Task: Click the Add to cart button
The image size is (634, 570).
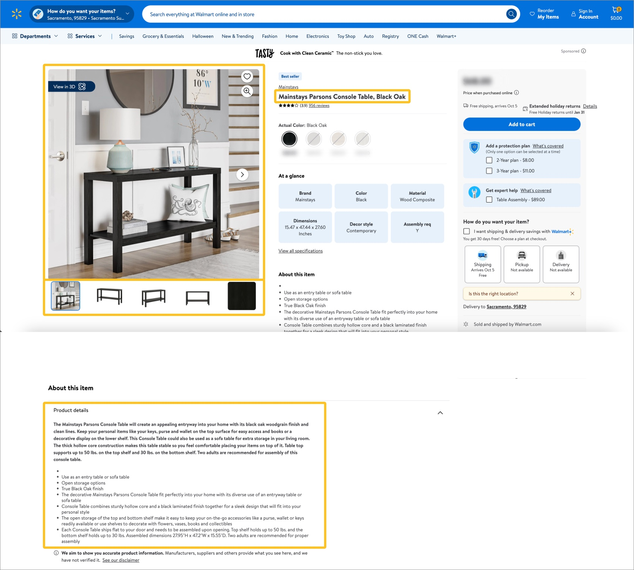Action: click(521, 124)
